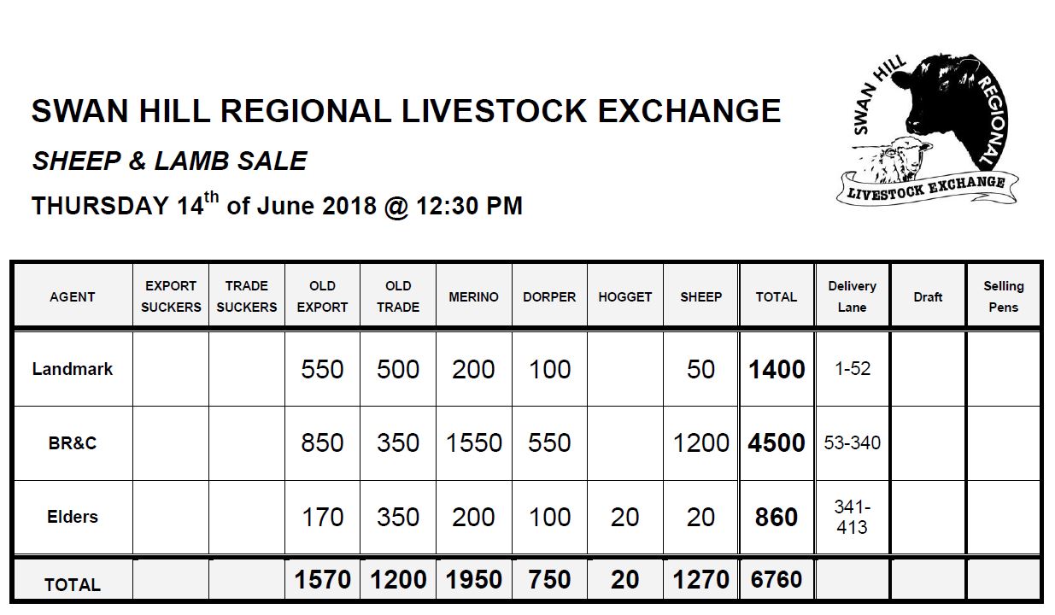Click BR&C total value 4500
The image size is (1055, 615).
click(777, 443)
